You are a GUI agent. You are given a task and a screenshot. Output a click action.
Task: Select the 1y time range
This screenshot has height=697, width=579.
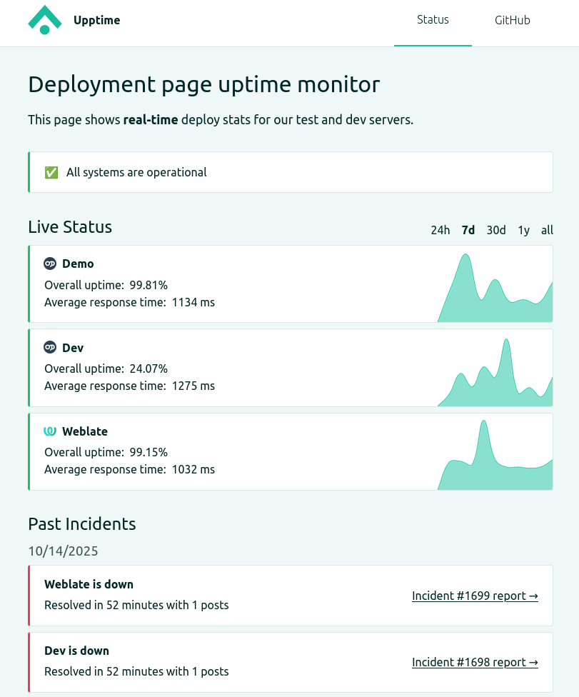(523, 230)
